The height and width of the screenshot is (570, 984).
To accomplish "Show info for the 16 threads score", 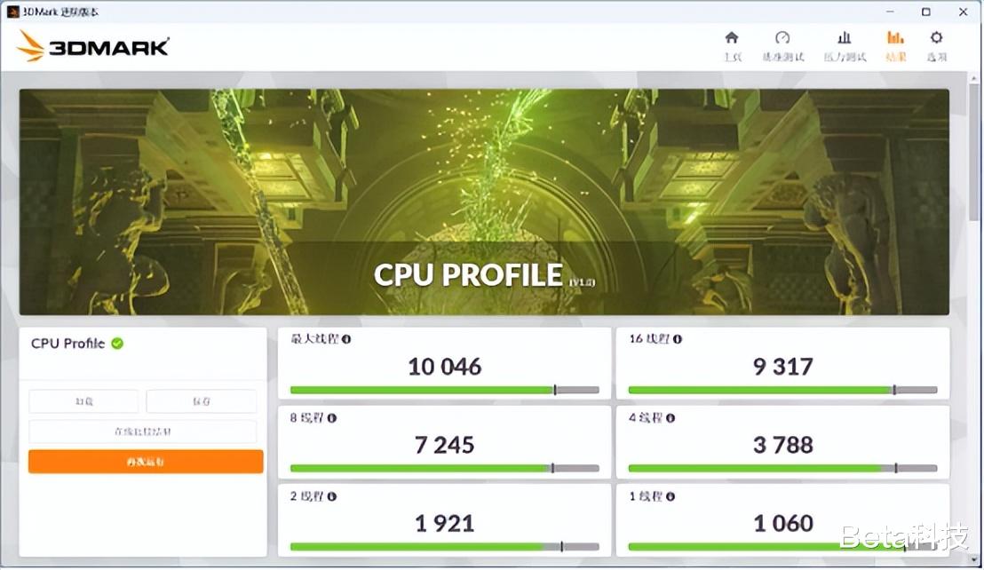I will coord(677,339).
